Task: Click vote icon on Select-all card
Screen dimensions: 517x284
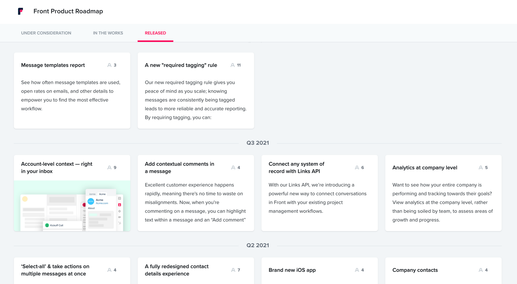Action: pos(109,270)
